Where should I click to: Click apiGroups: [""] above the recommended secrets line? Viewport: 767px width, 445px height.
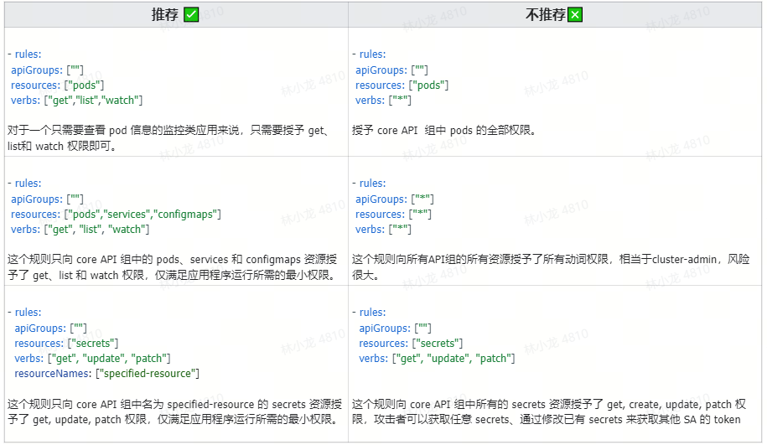[x=50, y=329]
